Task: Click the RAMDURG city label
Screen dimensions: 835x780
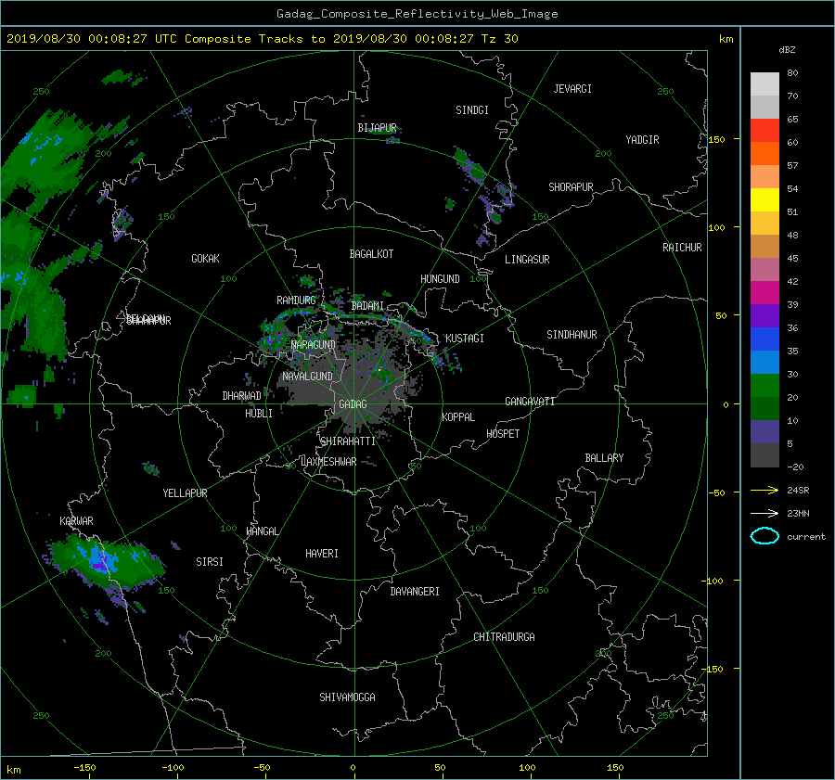Action: pyautogui.click(x=296, y=300)
